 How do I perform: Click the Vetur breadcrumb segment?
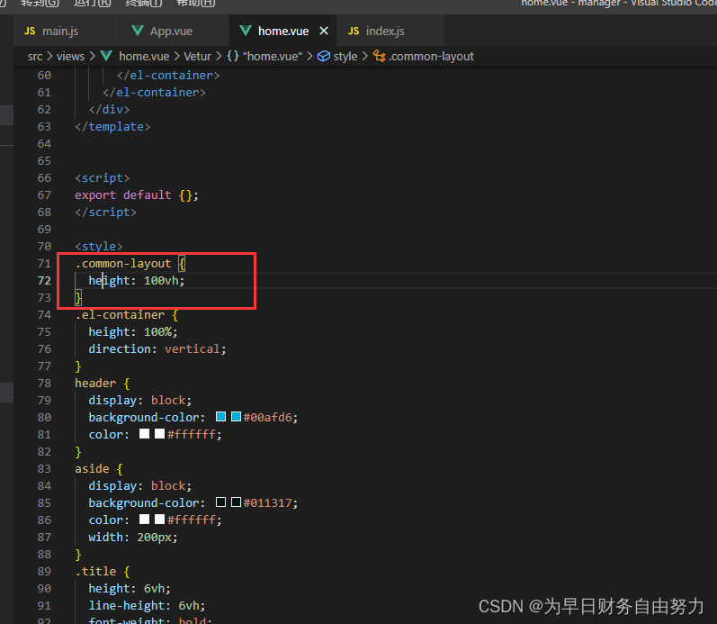point(198,57)
